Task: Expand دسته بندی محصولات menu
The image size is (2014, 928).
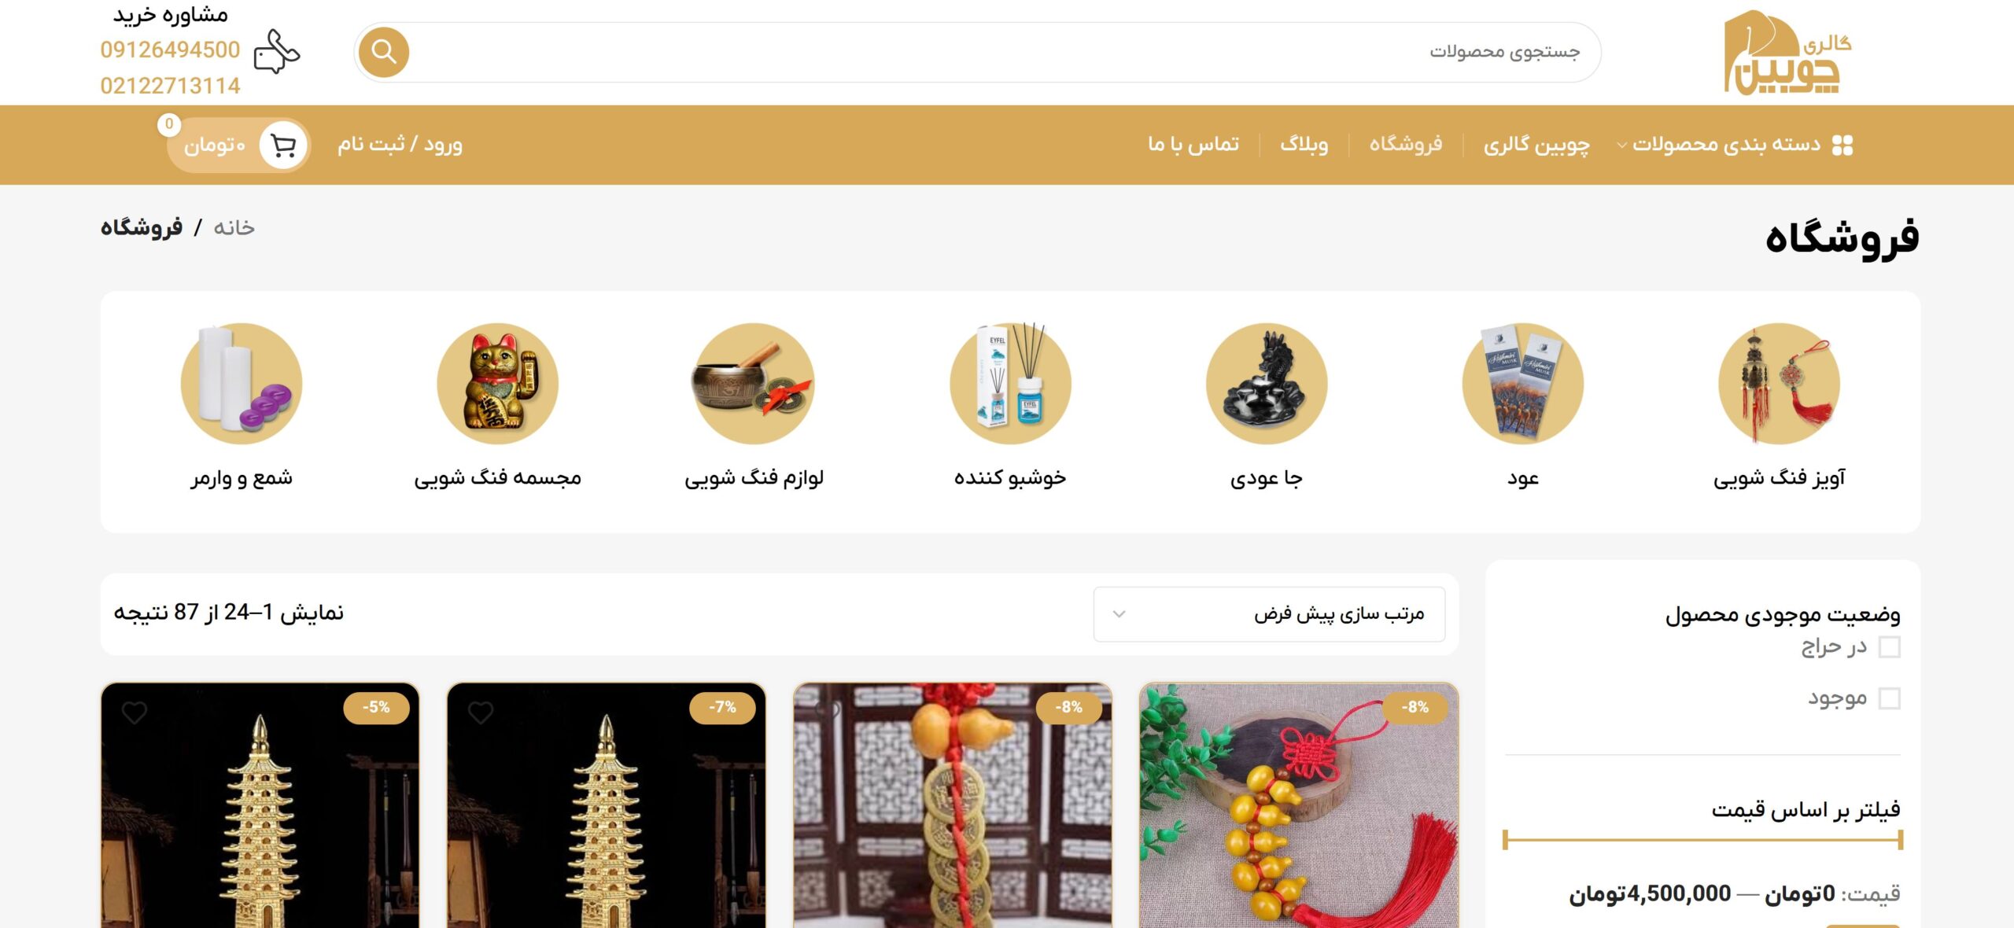Action: pyautogui.click(x=1727, y=145)
